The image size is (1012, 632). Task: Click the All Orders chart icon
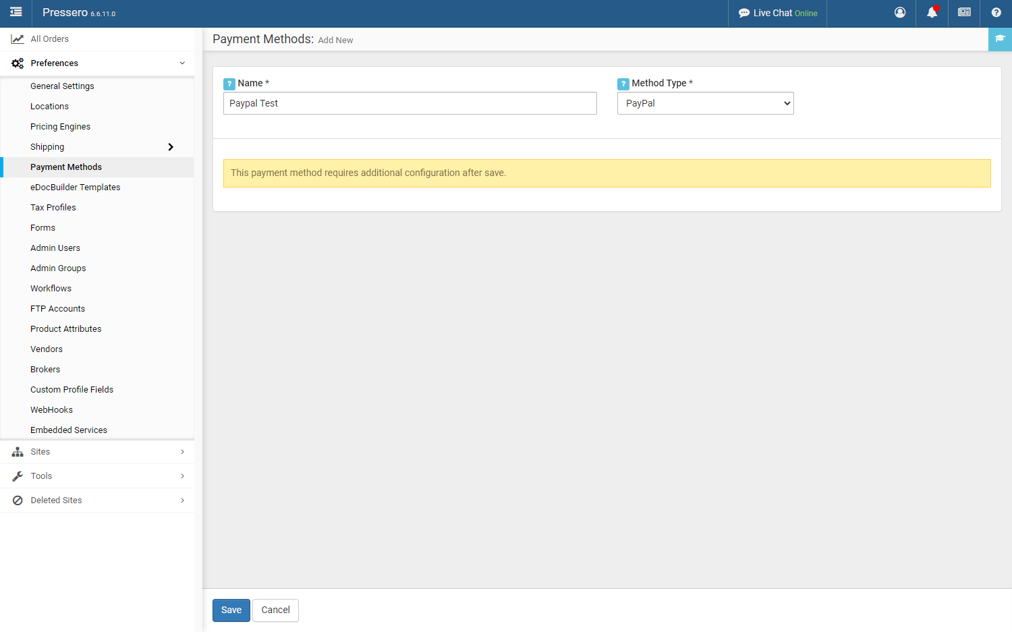18,39
